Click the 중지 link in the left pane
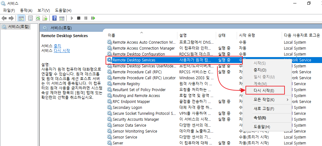The image size is (322, 146). point(57,46)
